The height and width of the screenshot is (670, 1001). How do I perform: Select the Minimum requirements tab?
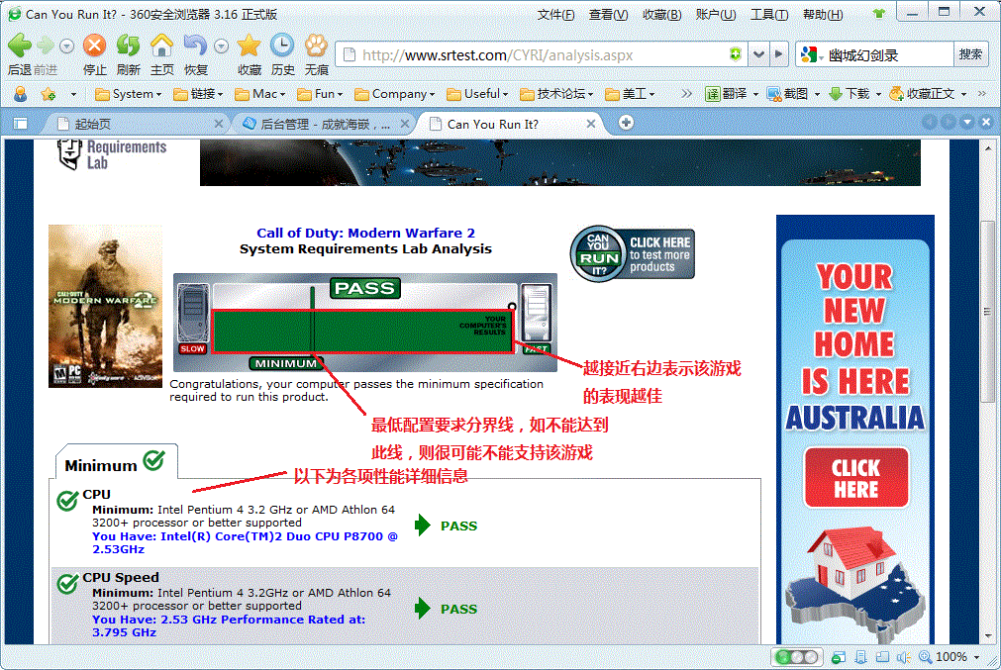114,462
